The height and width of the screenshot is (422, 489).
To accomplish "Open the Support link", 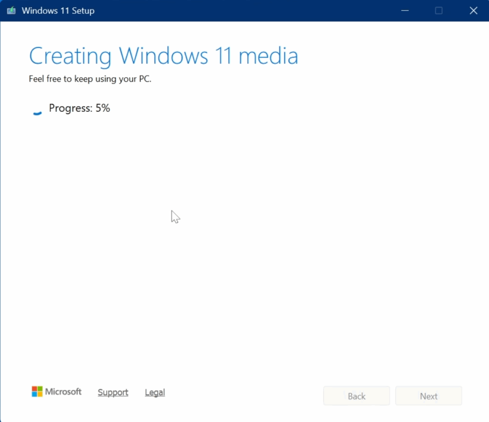I will (113, 392).
